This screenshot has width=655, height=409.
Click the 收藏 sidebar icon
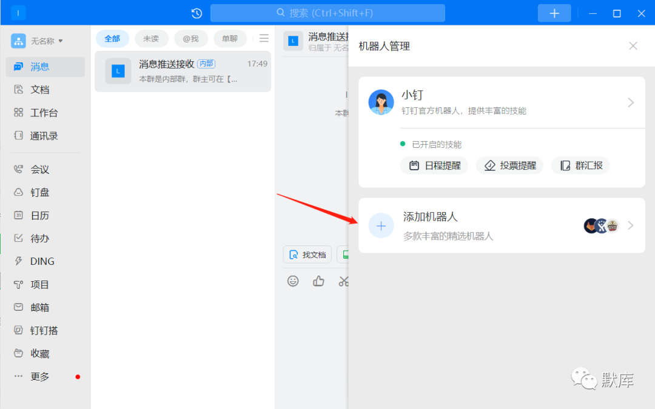18,353
